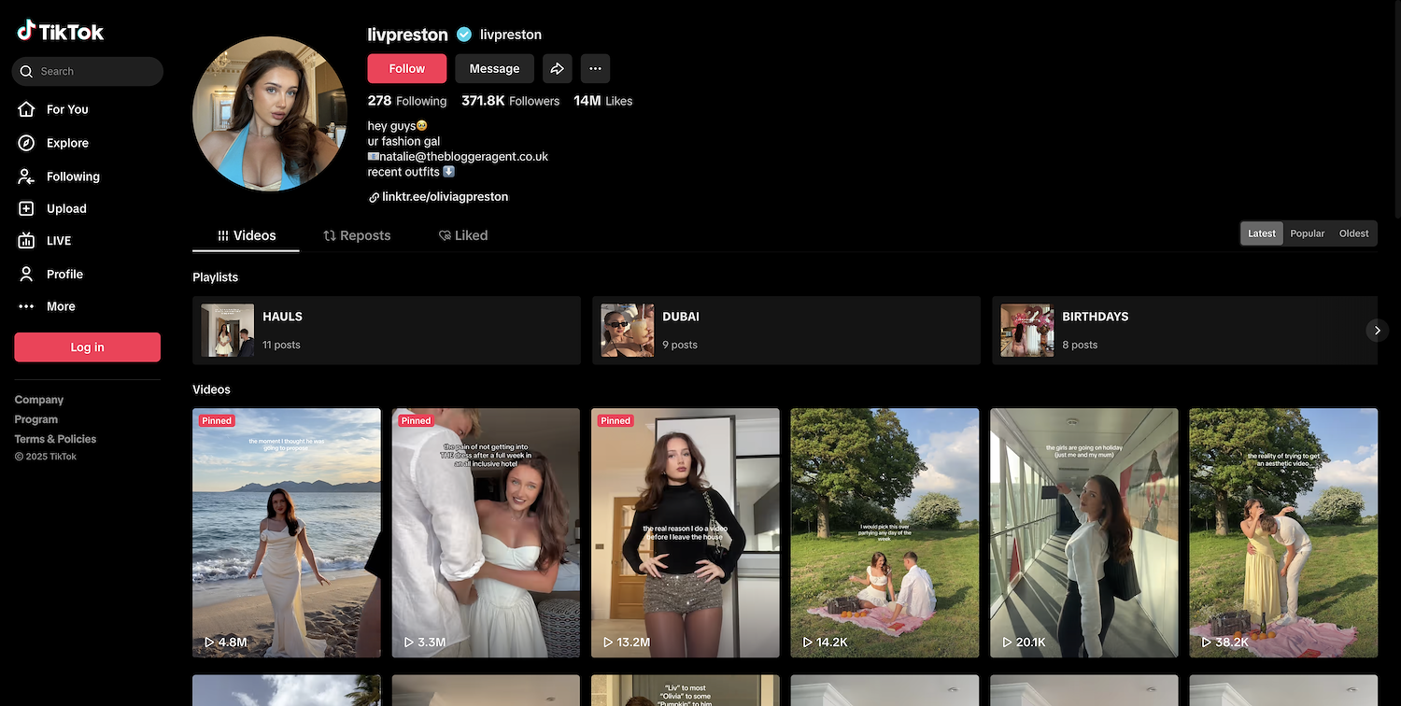This screenshot has width=1401, height=706.
Task: Sort videos by Popular
Action: click(1308, 233)
